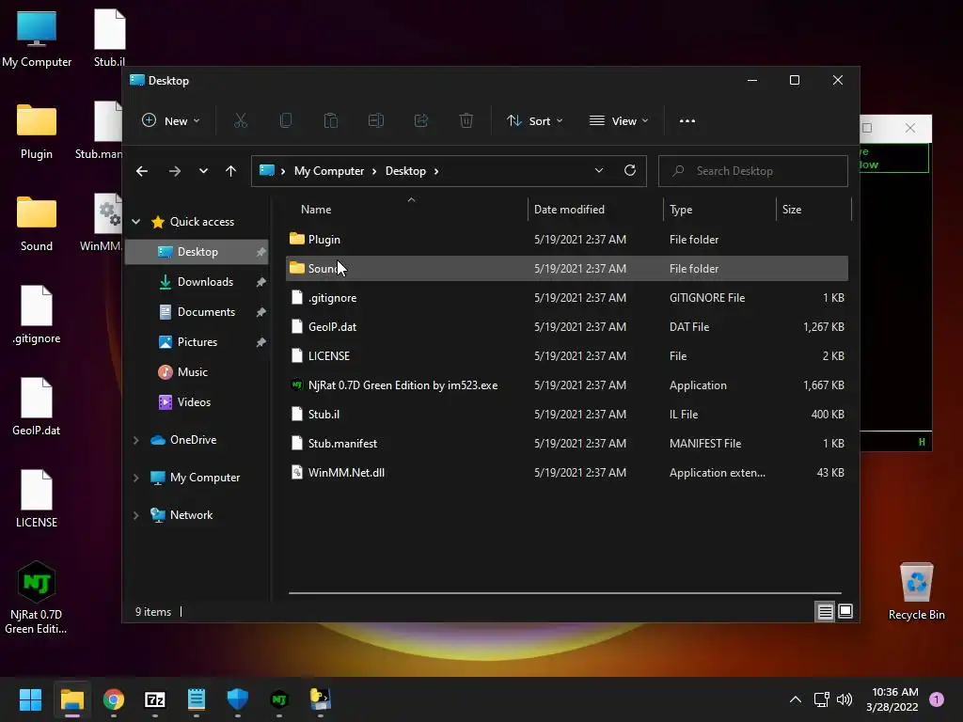Open the See more ellipsis menu
Viewport: 963px width, 722px height.
click(687, 121)
